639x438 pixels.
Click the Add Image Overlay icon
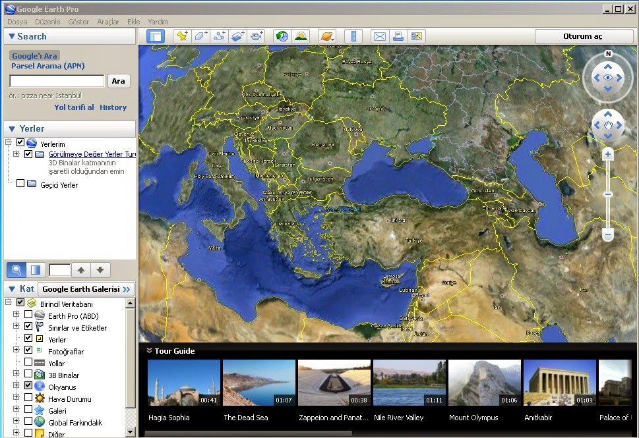tap(238, 36)
